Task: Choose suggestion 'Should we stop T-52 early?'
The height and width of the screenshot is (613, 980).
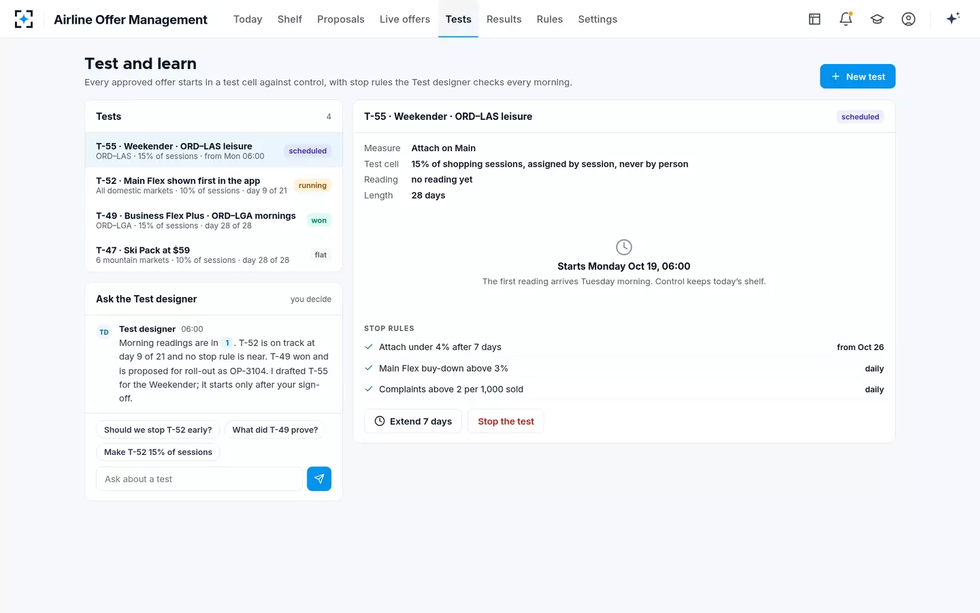Action: click(158, 430)
